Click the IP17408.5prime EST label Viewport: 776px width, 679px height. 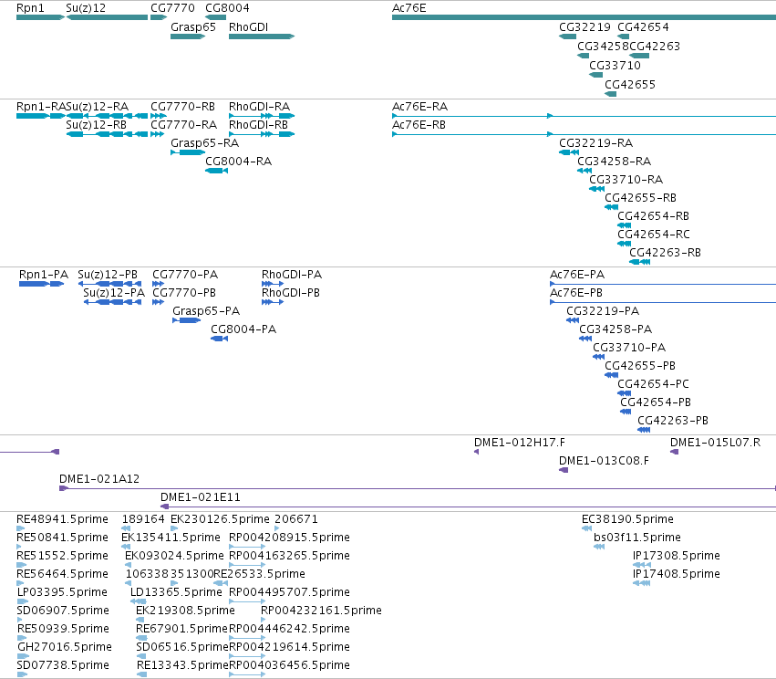pos(677,574)
